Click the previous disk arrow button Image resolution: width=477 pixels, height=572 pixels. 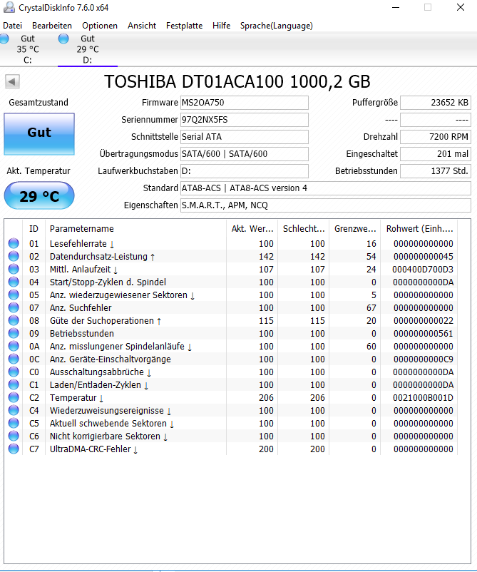click(12, 82)
